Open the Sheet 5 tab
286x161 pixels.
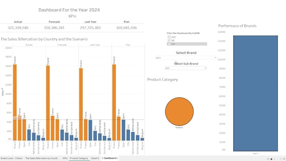tap(95, 158)
